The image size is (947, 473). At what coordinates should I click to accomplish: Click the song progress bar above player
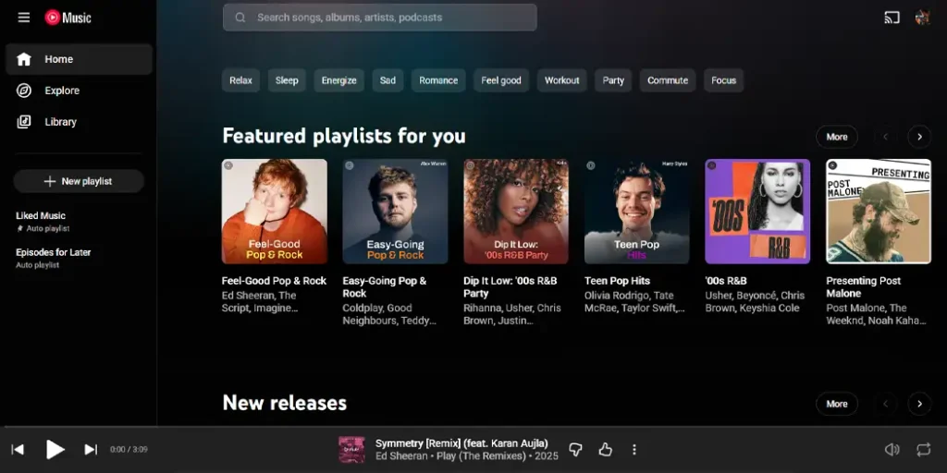click(x=473, y=427)
